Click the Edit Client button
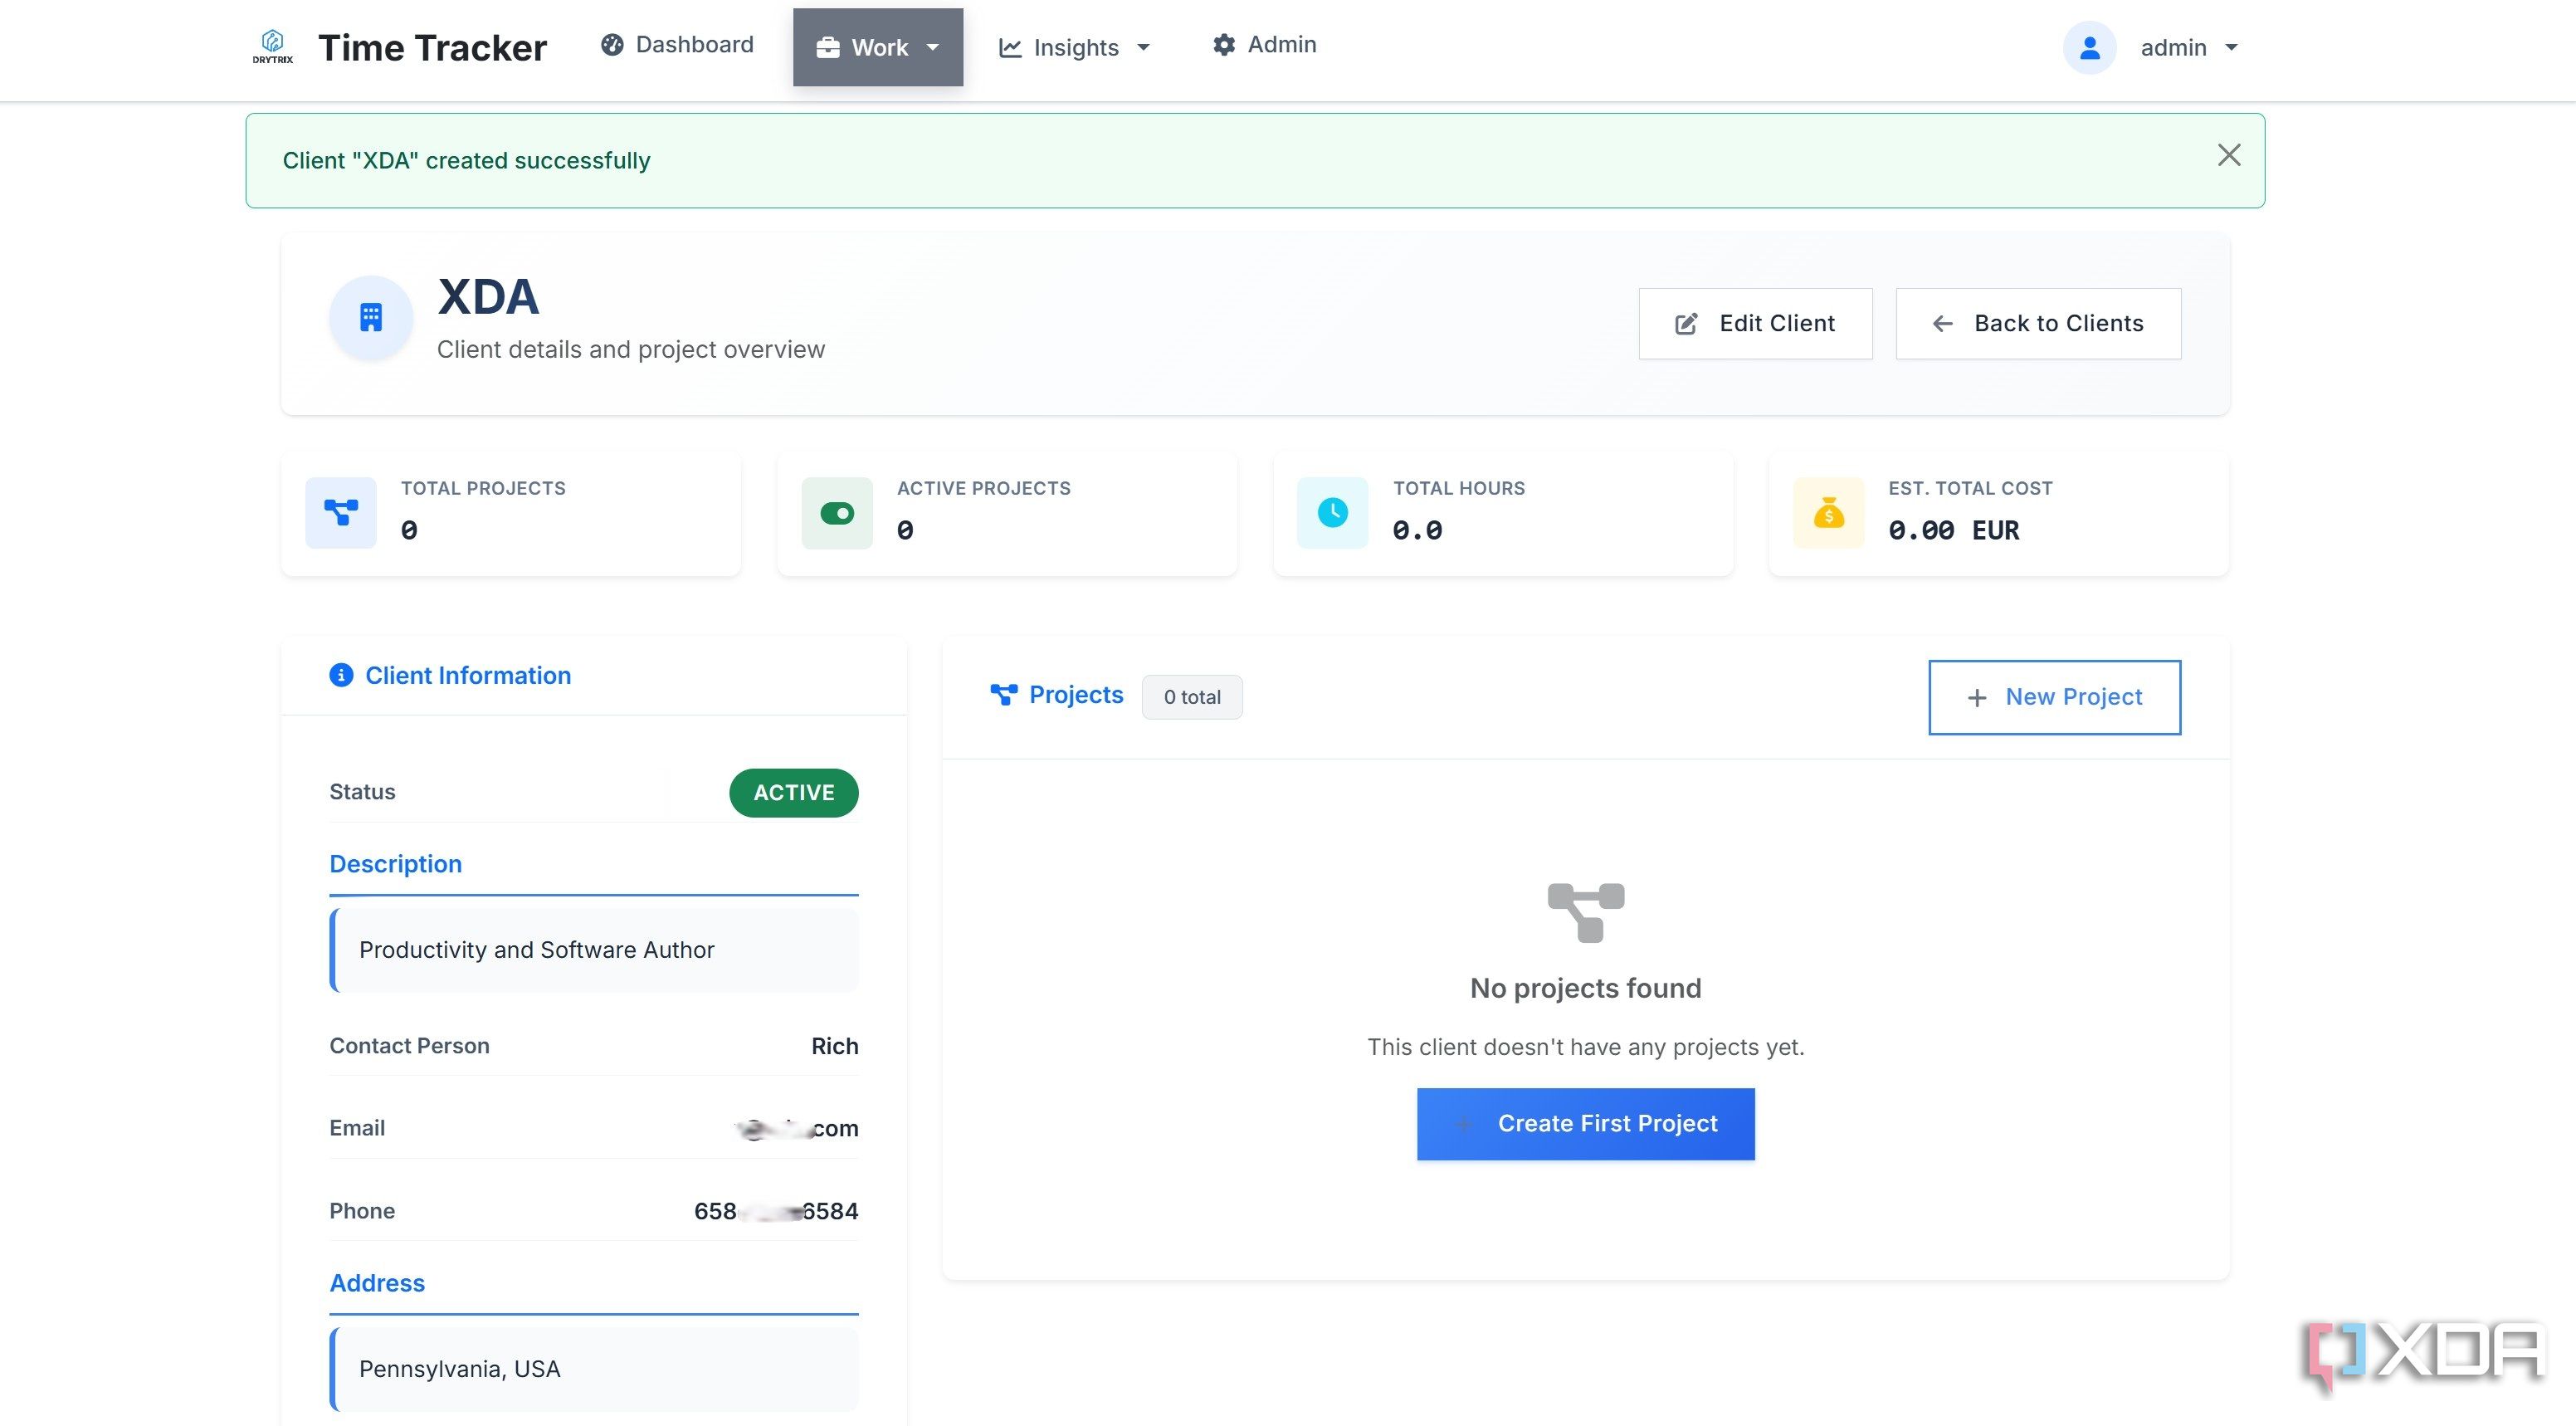Viewport: 2576px width, 1426px height. click(1755, 323)
